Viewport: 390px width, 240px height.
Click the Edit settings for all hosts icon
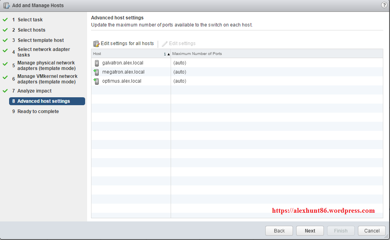[96, 43]
